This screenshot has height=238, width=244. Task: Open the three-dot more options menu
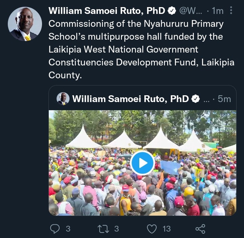231,11
